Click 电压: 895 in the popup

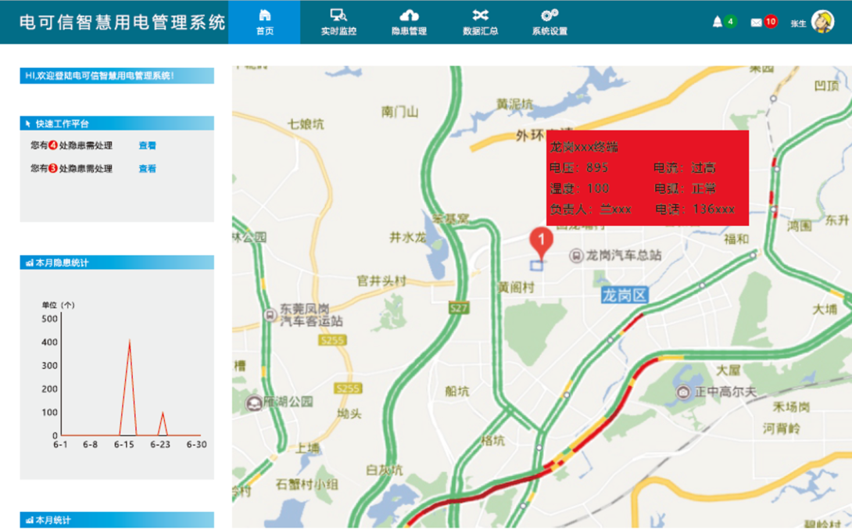coord(578,167)
